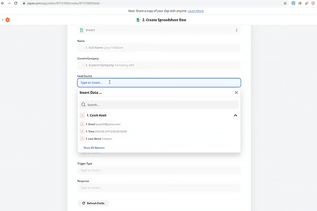Click the Insert Data ... heading

pyautogui.click(x=91, y=92)
